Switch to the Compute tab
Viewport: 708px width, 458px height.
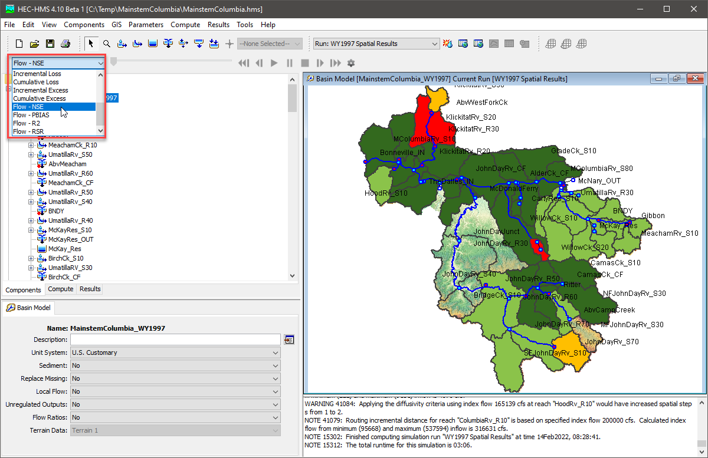click(x=61, y=289)
